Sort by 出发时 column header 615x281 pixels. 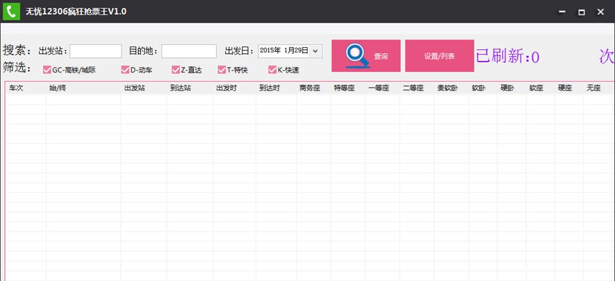226,88
